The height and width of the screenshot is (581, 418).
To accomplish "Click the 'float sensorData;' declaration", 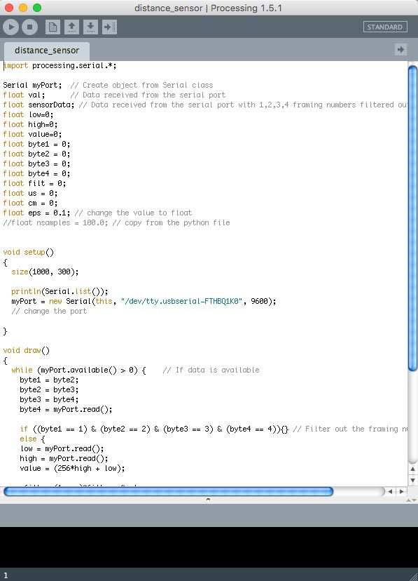I will pyautogui.click(x=39, y=105).
